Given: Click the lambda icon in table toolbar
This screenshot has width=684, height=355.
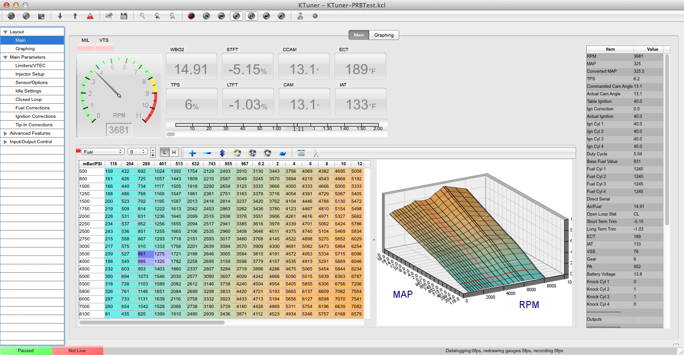Looking at the screenshot, I should [x=315, y=152].
